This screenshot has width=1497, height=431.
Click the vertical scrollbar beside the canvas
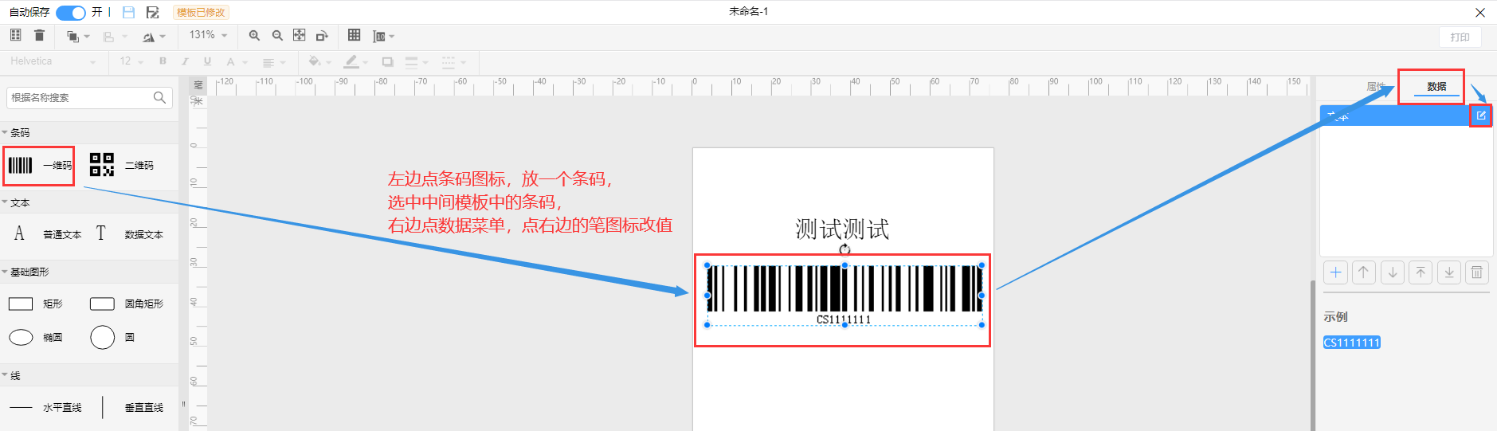coord(1312,355)
